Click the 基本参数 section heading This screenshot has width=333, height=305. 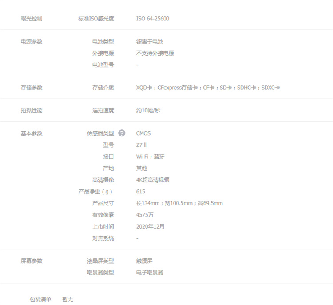tap(32, 133)
